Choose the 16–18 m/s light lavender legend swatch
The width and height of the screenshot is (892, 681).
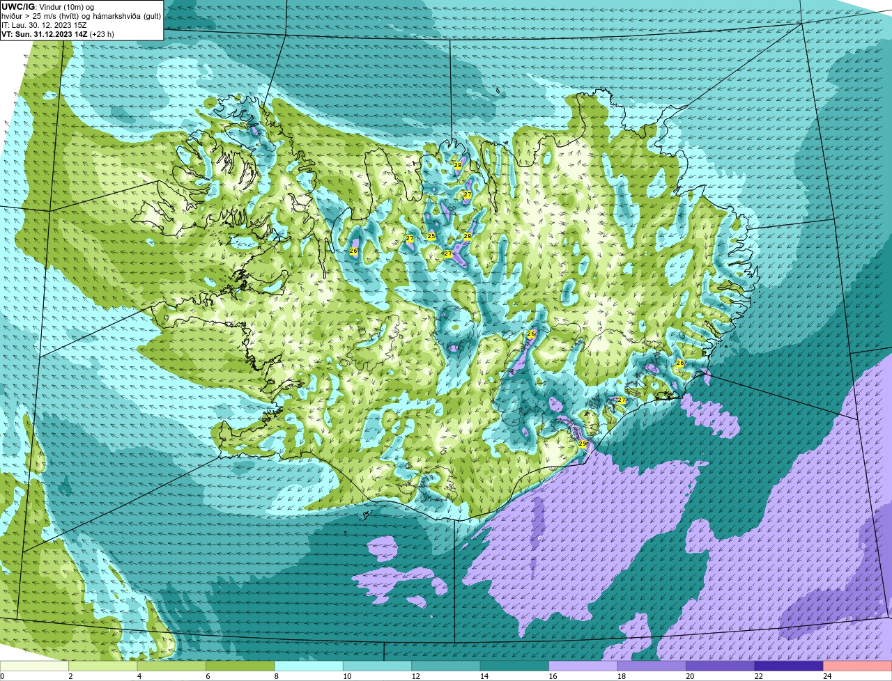[583, 666]
